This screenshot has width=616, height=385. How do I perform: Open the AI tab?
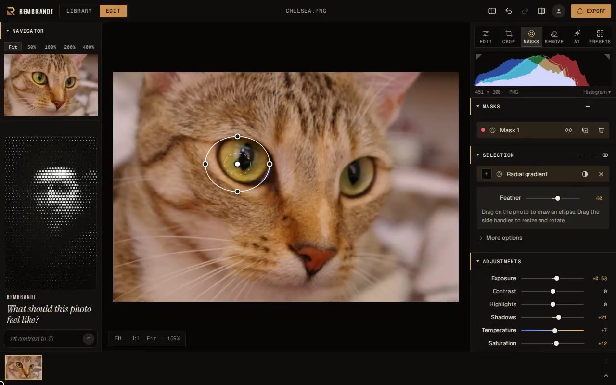577,37
